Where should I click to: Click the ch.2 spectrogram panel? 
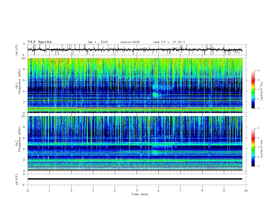coord(135,143)
